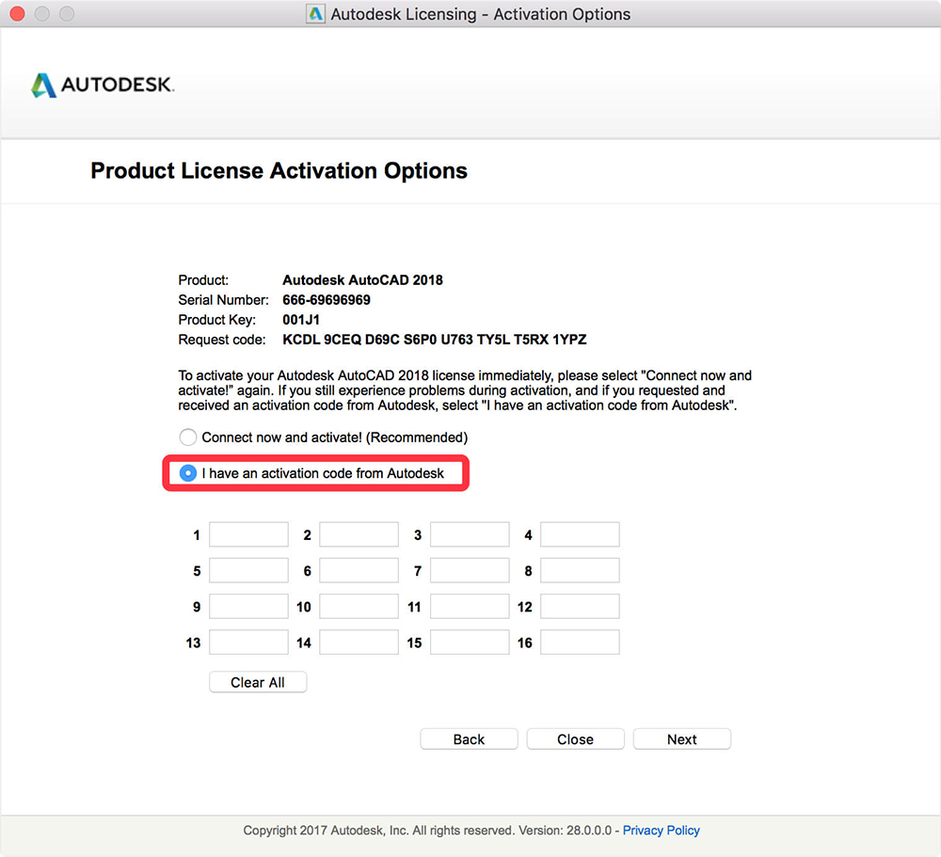
Task: Click activation code field 8
Action: click(x=580, y=570)
